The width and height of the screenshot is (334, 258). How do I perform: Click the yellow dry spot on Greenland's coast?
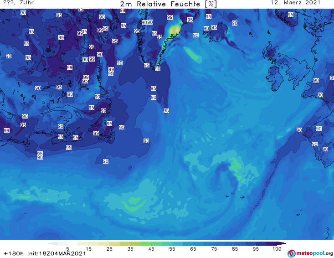(175, 31)
